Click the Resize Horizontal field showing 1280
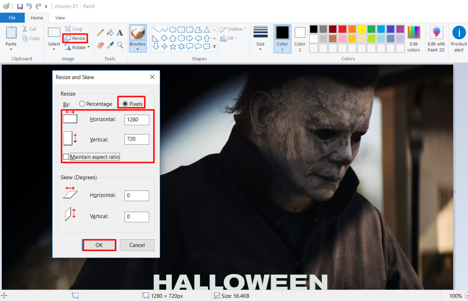This screenshot has width=468, height=301. [x=137, y=120]
